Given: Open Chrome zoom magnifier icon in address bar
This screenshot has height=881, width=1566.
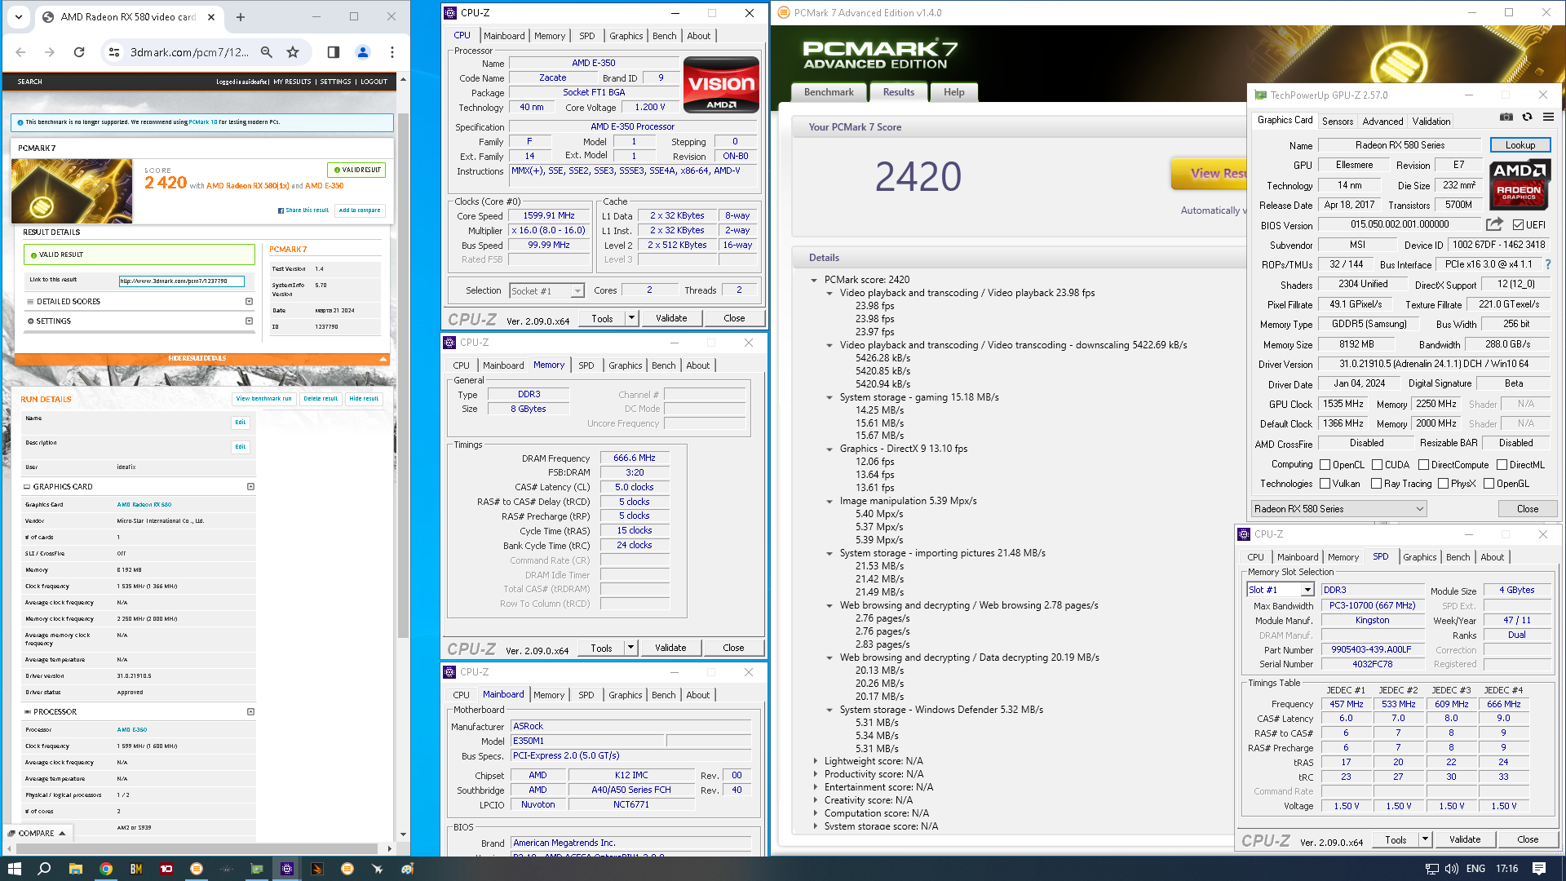Looking at the screenshot, I should pyautogui.click(x=267, y=52).
